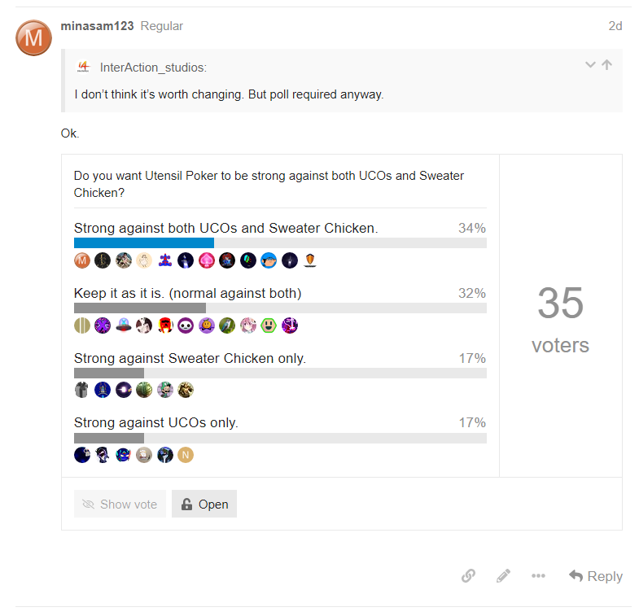The width and height of the screenshot is (639, 616).
Task: Toggle the poll Open lock button
Action: pos(204,505)
